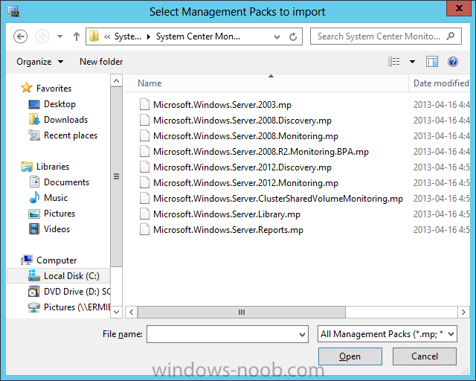This screenshot has width=476, height=381.
Task: Click file icon of Server.Reports.mp
Action: [x=144, y=230]
